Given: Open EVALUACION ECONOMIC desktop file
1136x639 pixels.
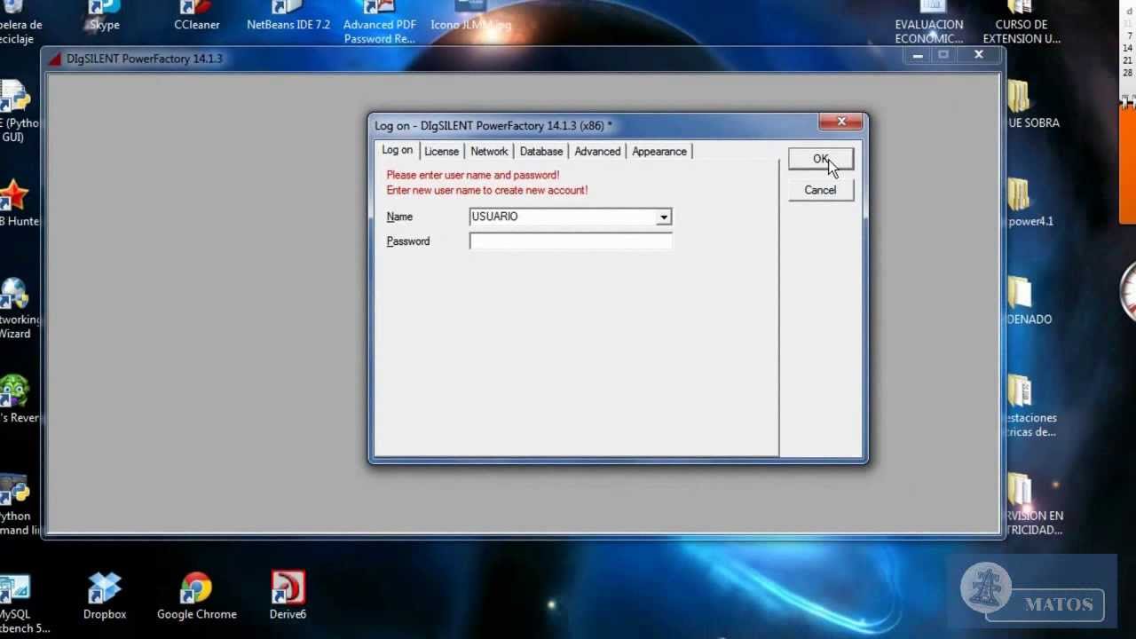Looking at the screenshot, I should (929, 22).
